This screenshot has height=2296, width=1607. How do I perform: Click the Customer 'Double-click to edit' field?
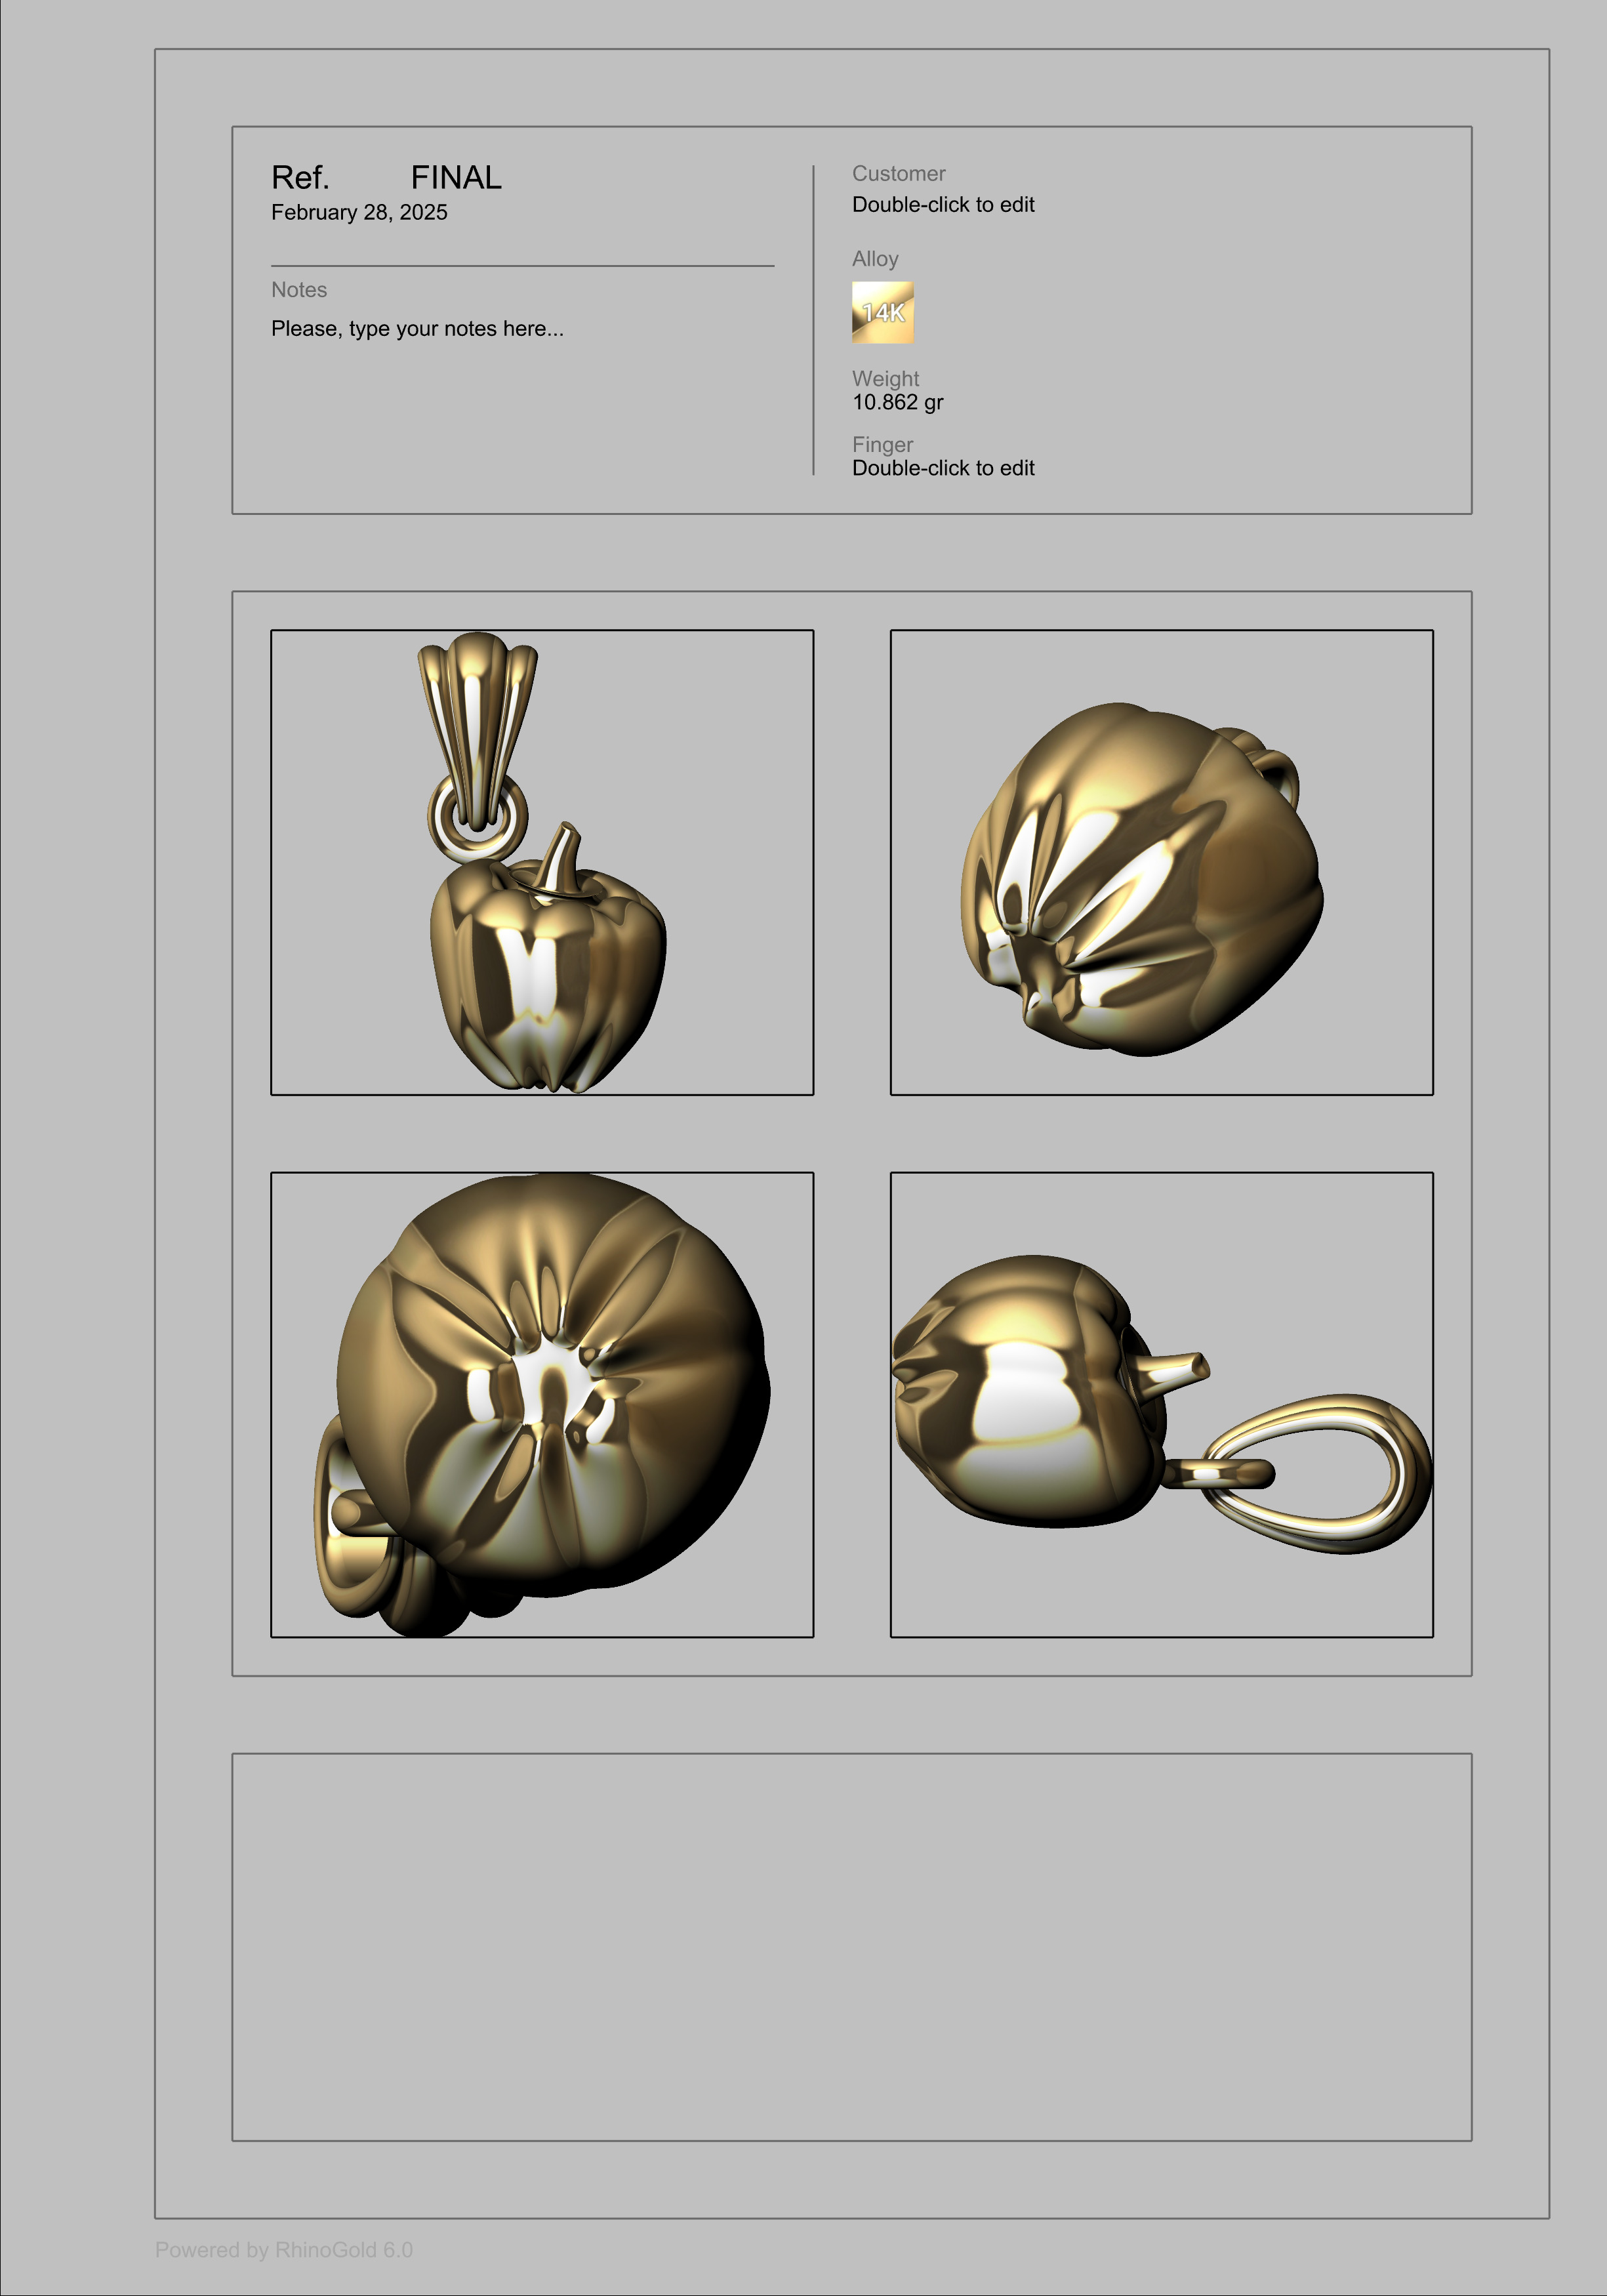click(943, 204)
